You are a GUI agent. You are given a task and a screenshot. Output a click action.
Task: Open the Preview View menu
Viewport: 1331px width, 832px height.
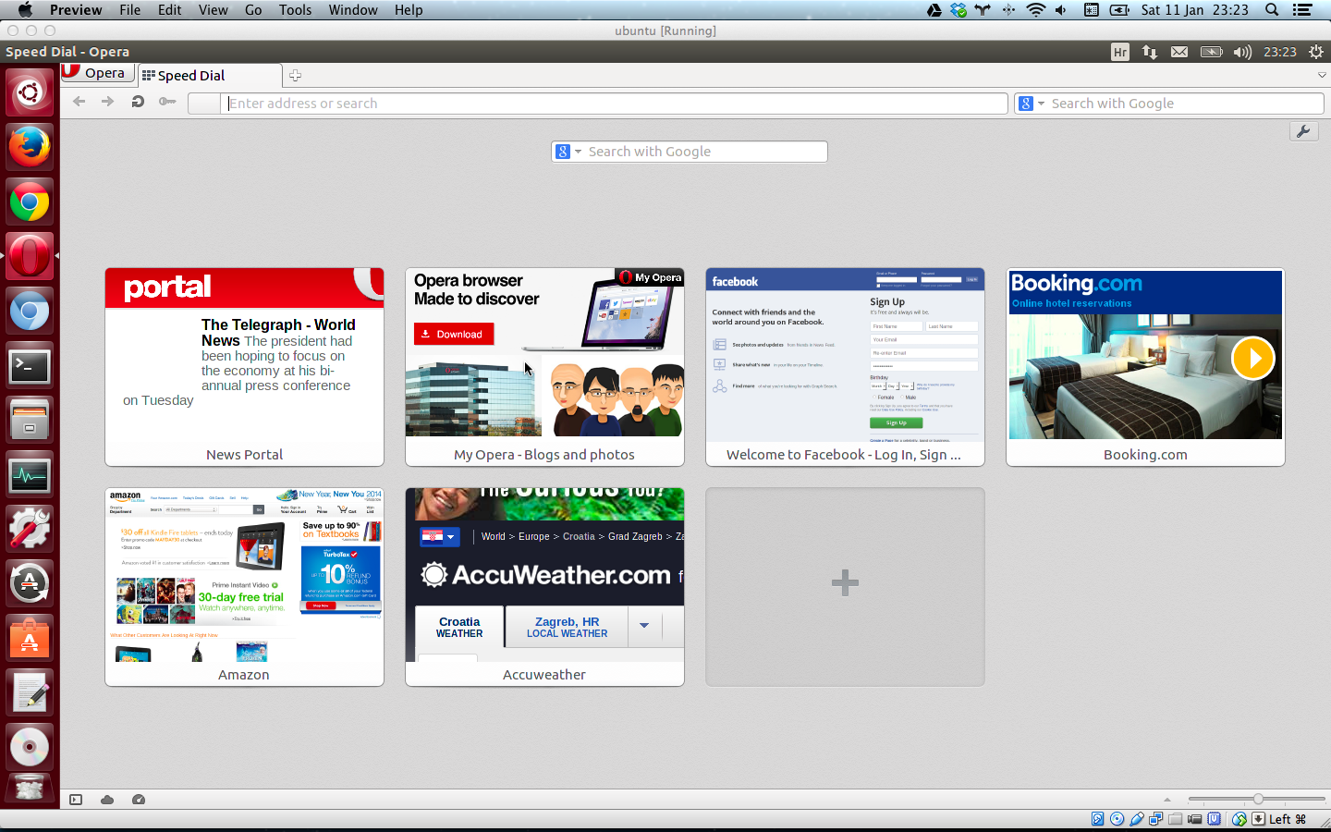pyautogui.click(x=213, y=10)
